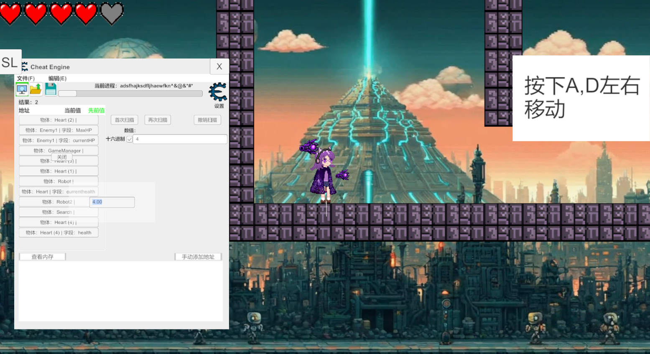This screenshot has height=354, width=650.
Task: Click the gray fifth heart icon
Action: (x=112, y=13)
